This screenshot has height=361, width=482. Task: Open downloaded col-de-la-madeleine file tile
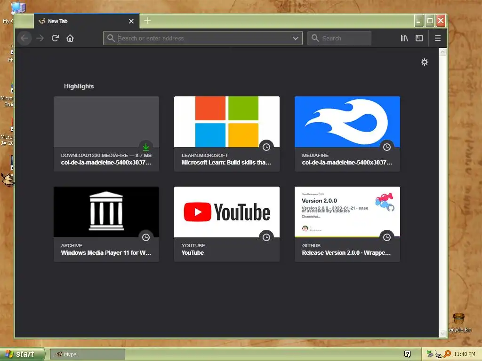(106, 134)
